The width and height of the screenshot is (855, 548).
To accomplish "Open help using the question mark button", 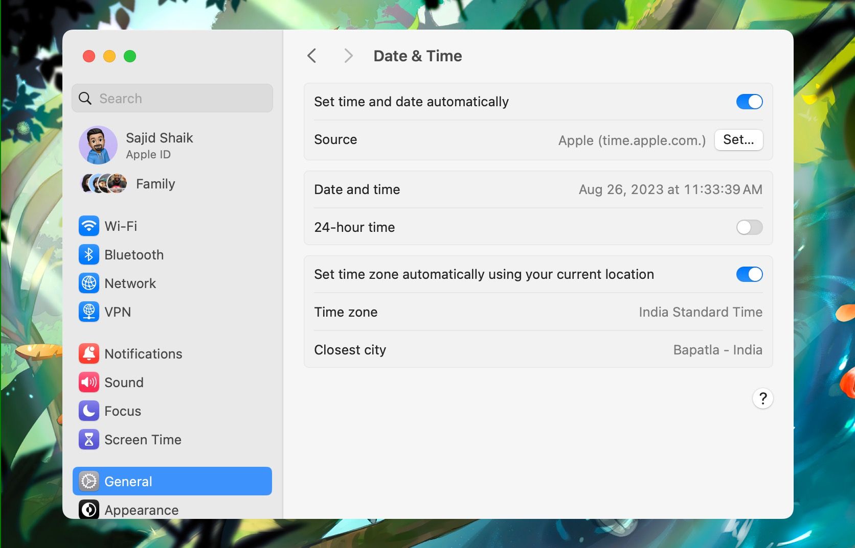I will [x=762, y=398].
